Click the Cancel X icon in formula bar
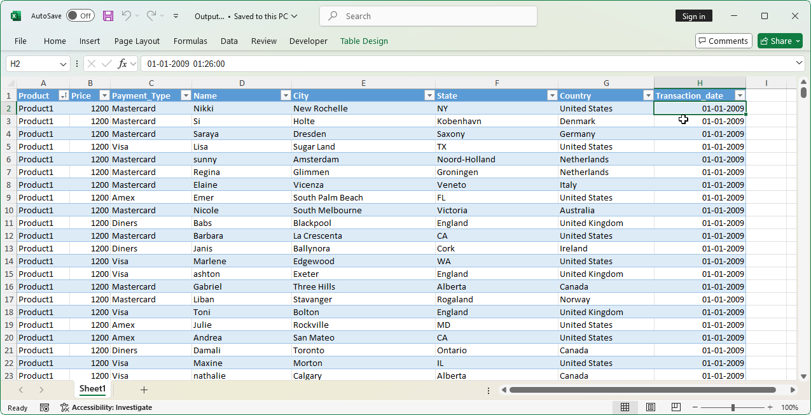The image size is (811, 415). point(92,64)
